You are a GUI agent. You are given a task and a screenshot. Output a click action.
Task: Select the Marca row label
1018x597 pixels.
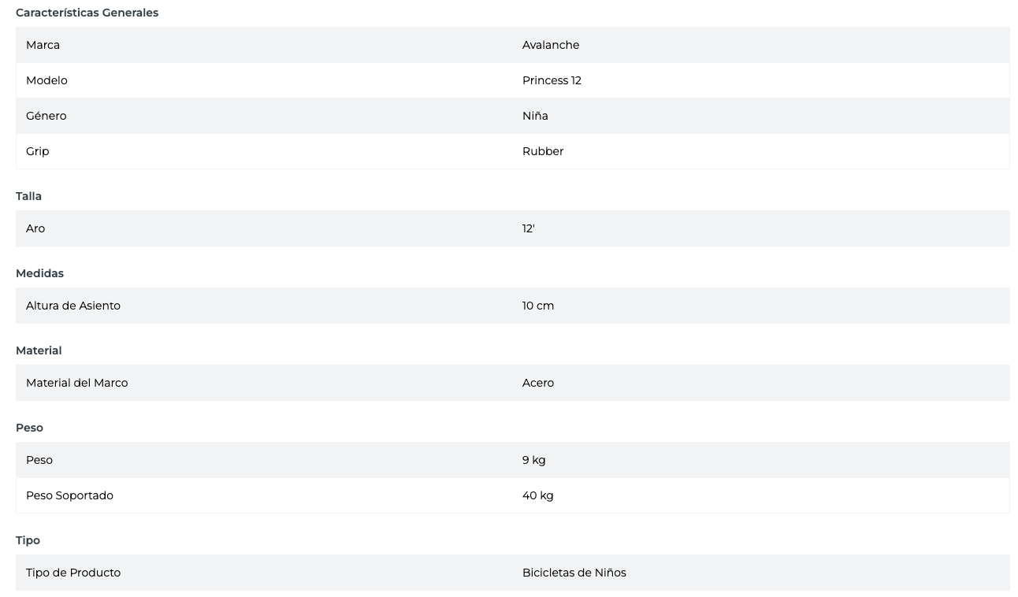[43, 45]
